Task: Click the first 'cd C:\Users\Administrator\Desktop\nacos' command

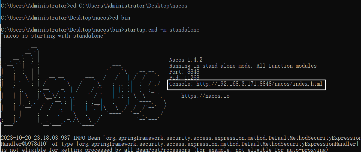Action: pos(128,6)
